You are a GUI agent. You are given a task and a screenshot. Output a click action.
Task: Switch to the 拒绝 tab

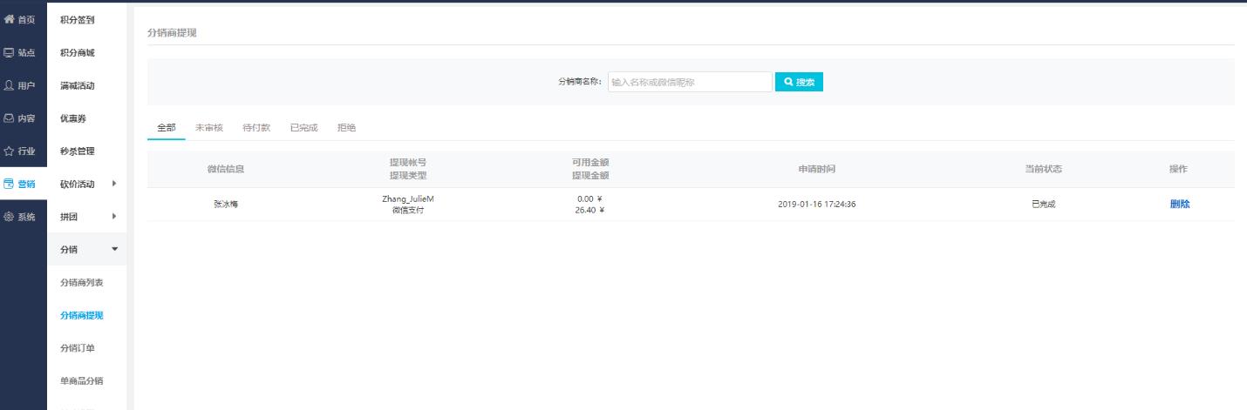346,128
